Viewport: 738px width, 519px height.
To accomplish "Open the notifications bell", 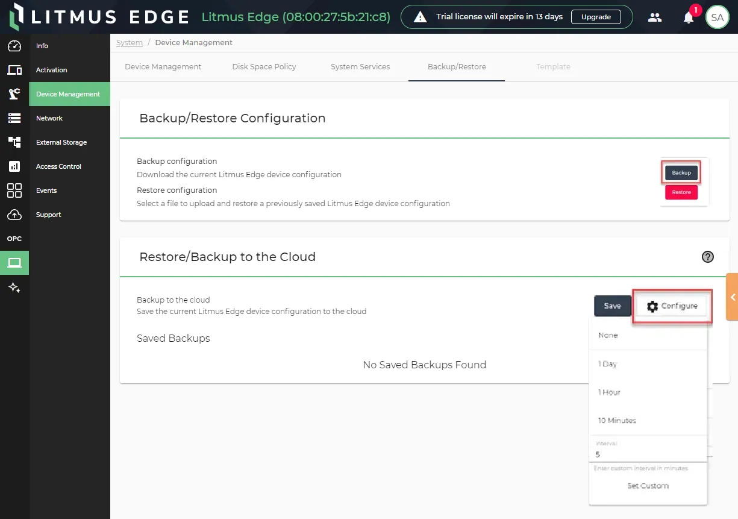I will (x=689, y=17).
